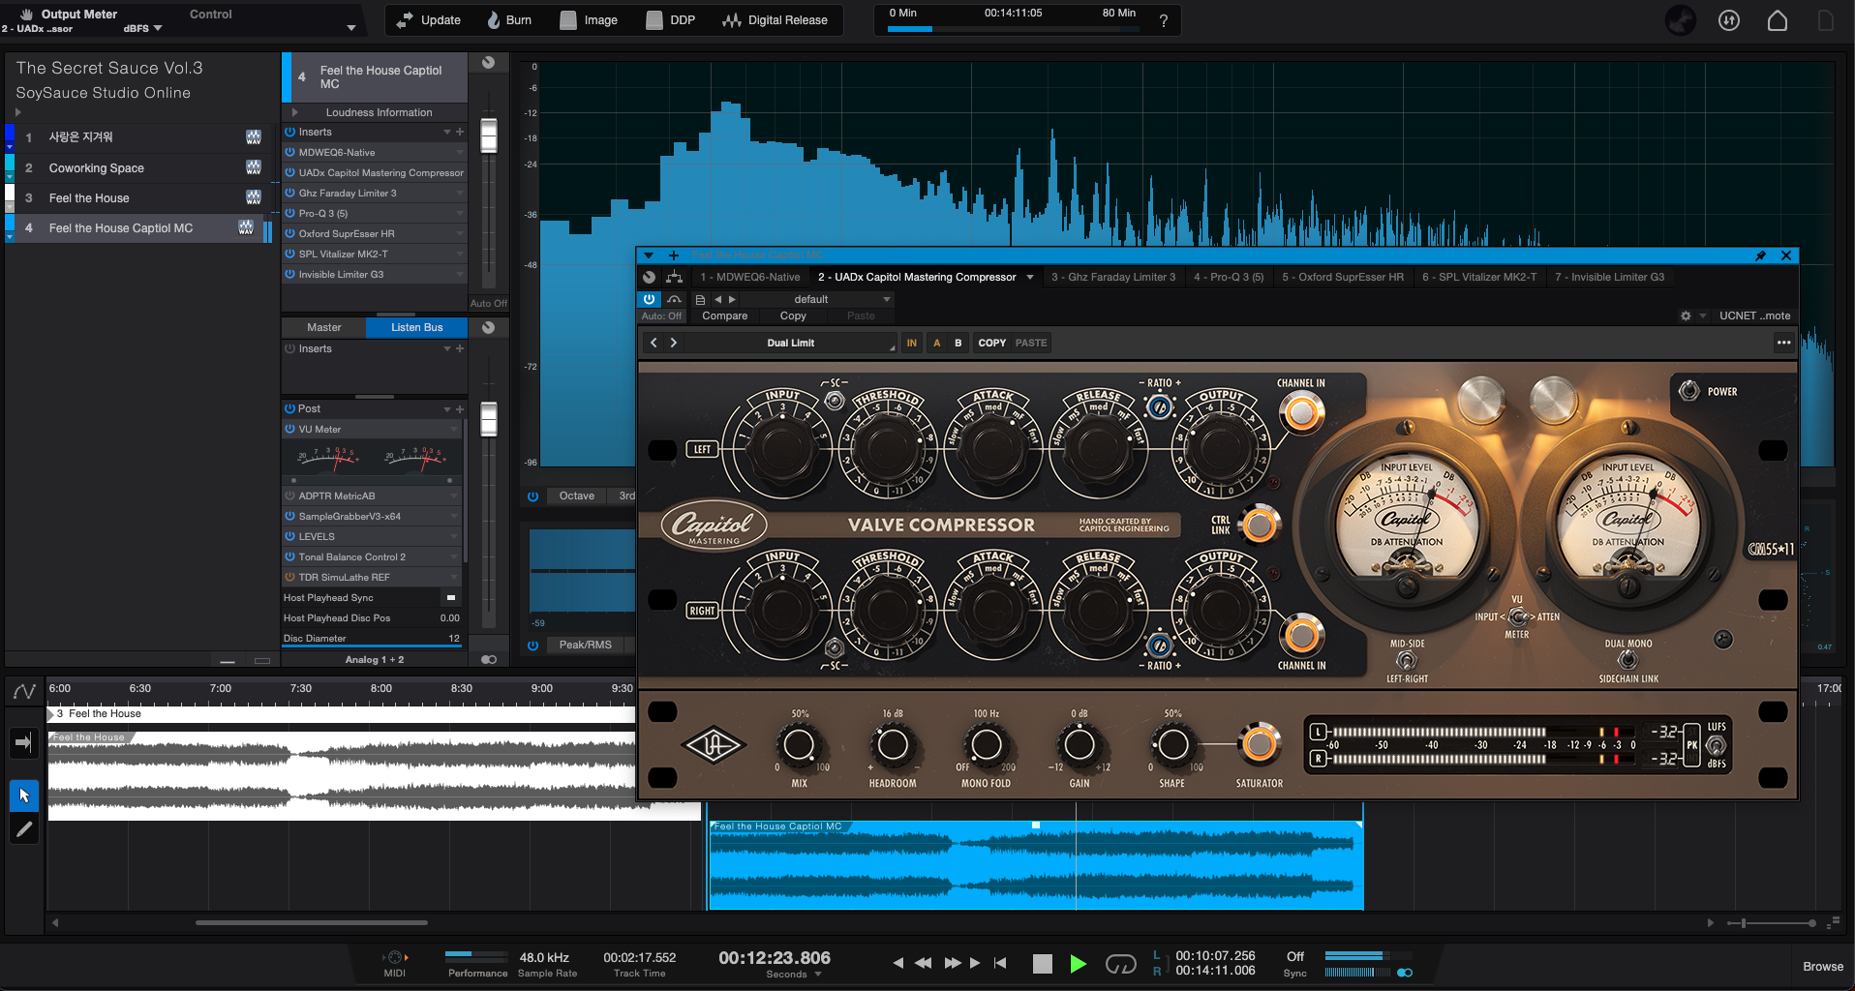This screenshot has height=991, width=1855.
Task: Switch to the Listen Bus tab
Action: (x=416, y=327)
